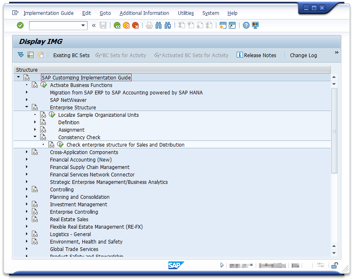This screenshot has width=353, height=280.
Task: Open the command field dropdown arrow
Action: pyautogui.click(x=83, y=25)
